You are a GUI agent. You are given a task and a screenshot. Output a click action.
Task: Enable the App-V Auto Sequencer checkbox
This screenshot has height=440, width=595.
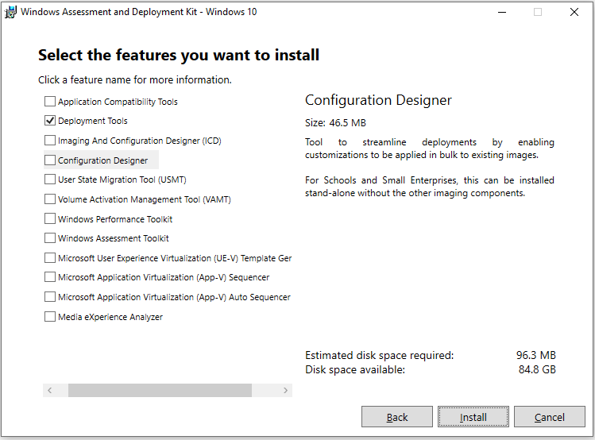pos(50,297)
